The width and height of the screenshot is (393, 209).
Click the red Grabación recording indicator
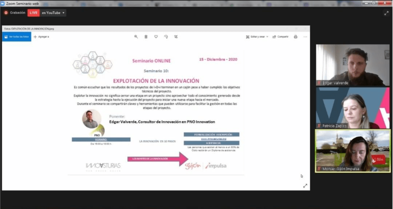point(15,13)
